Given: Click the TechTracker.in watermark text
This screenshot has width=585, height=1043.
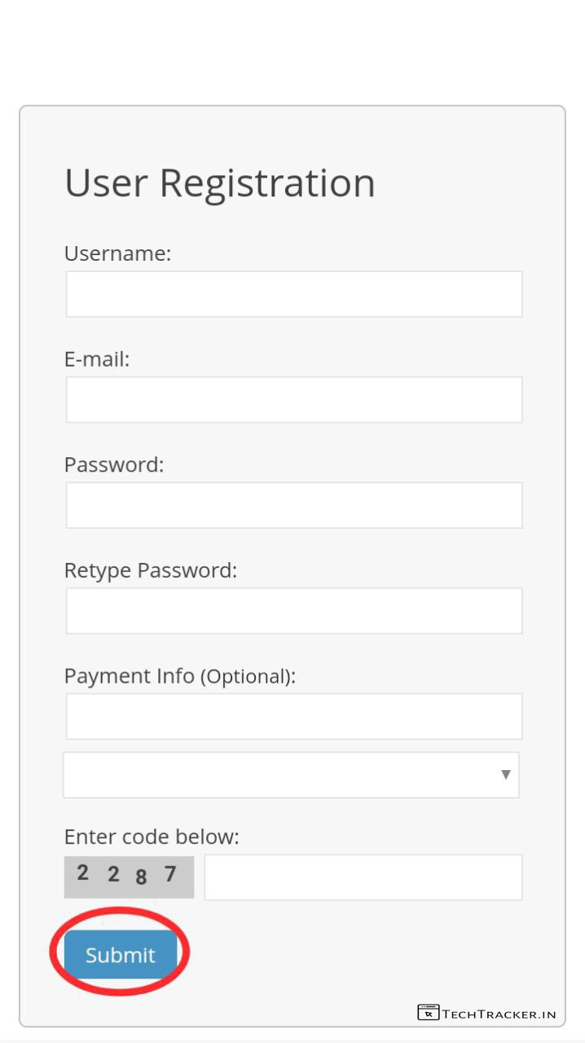Looking at the screenshot, I should pos(499,1014).
